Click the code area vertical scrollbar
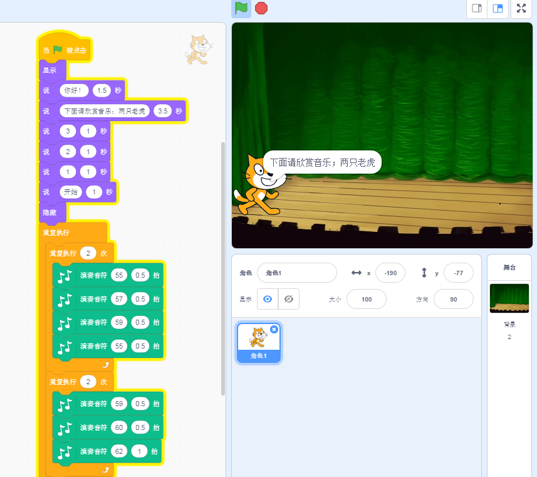 pyautogui.click(x=223, y=269)
